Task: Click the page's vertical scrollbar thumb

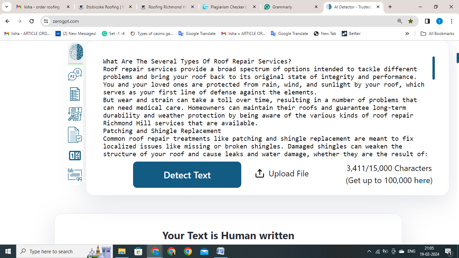Action: click(457, 58)
